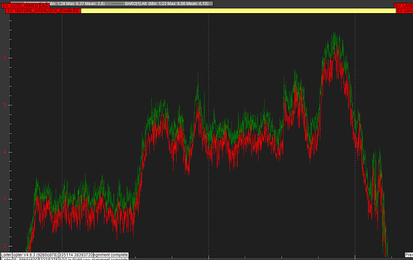Click the y-axis tick label 3
413x260 pixels.
[5, 199]
